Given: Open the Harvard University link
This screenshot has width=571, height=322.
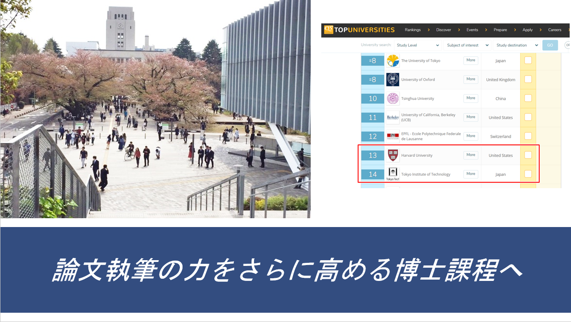Looking at the screenshot, I should pos(417,155).
